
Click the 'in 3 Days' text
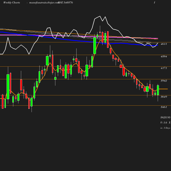pos(165,128)
